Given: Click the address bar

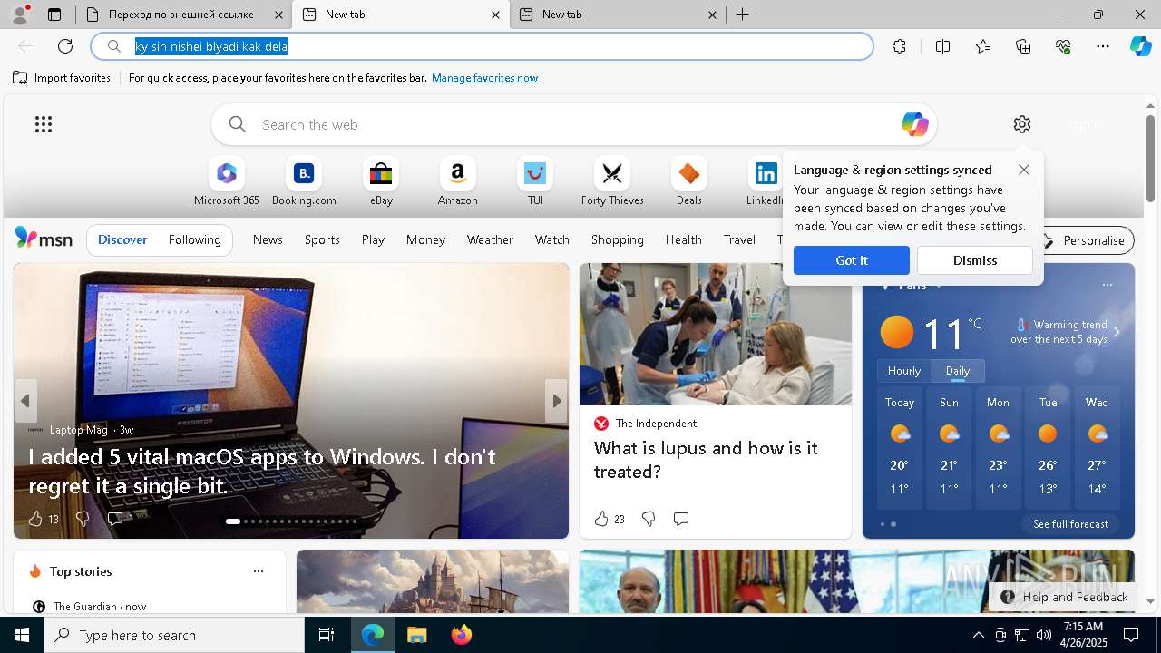Looking at the screenshot, I should coord(482,46).
